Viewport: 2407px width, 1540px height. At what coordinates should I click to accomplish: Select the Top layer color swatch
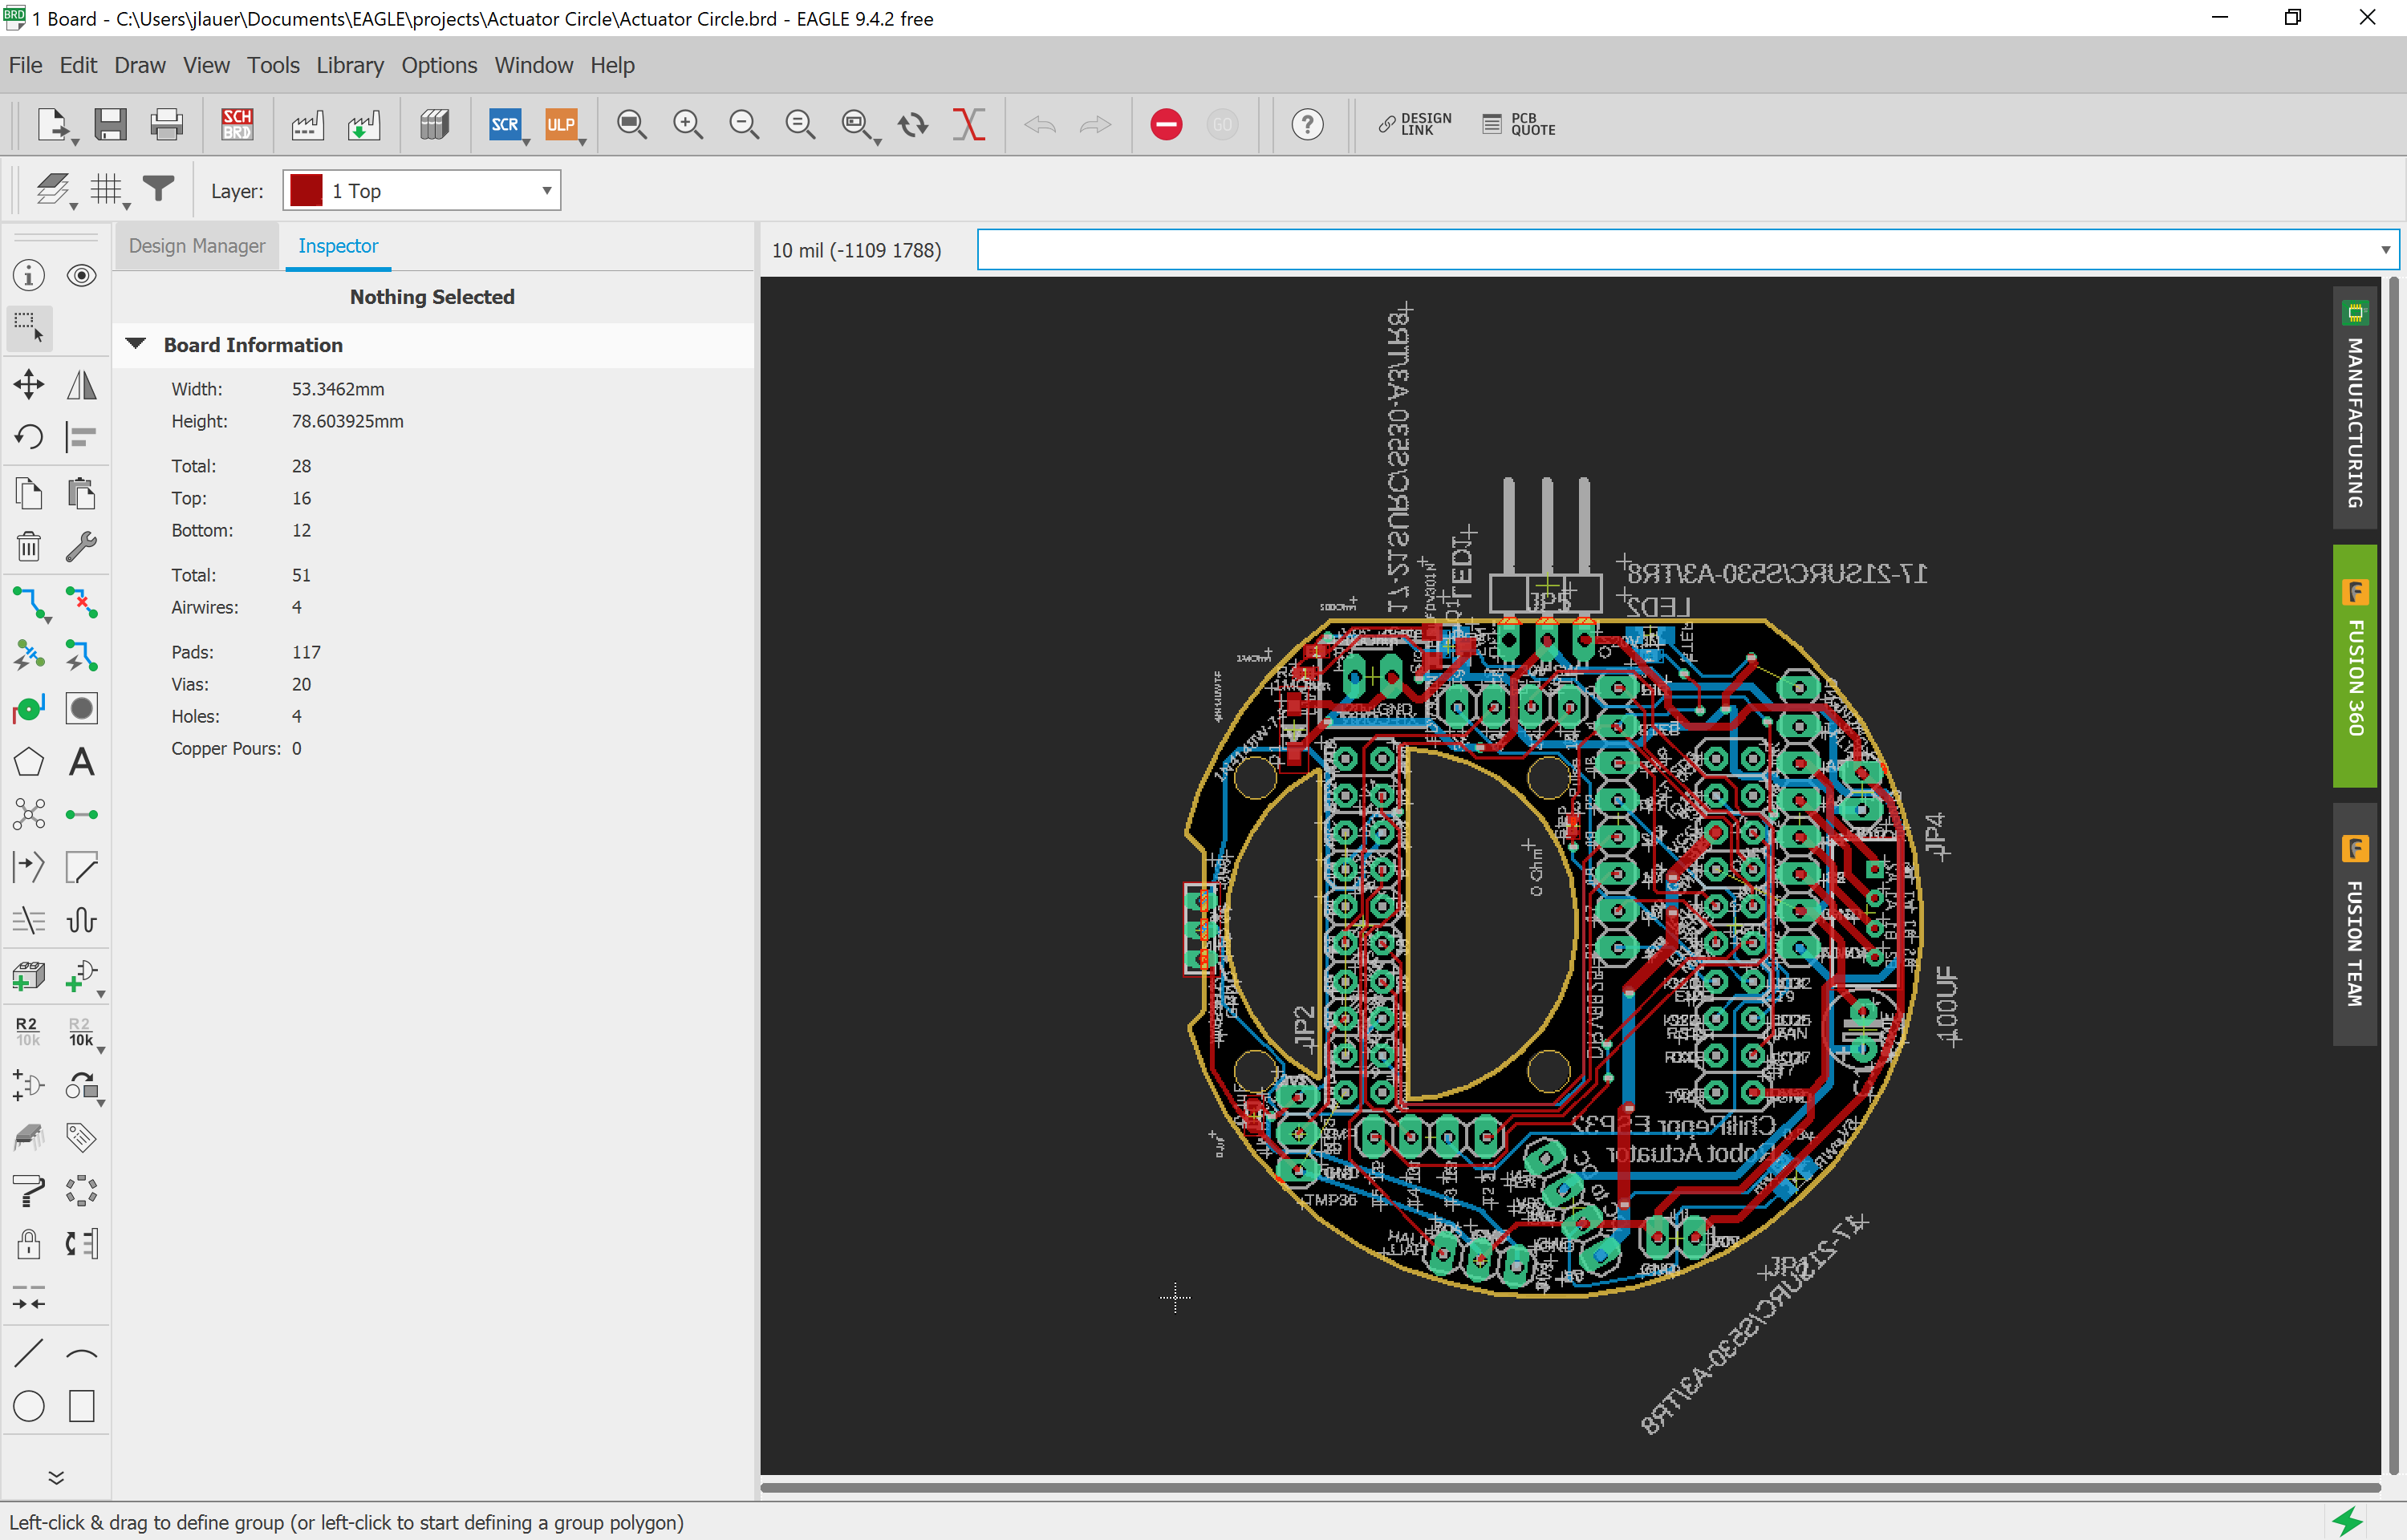[x=307, y=191]
